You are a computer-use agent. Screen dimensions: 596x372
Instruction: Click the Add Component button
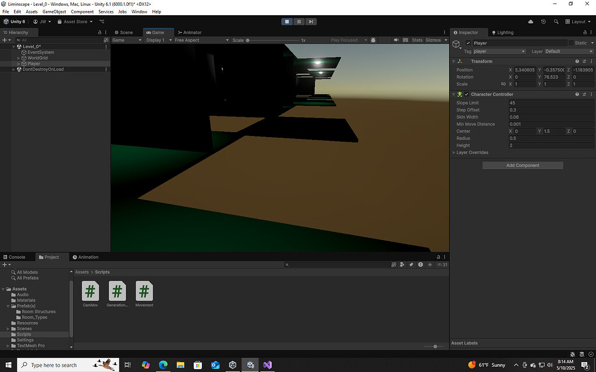[522, 165]
